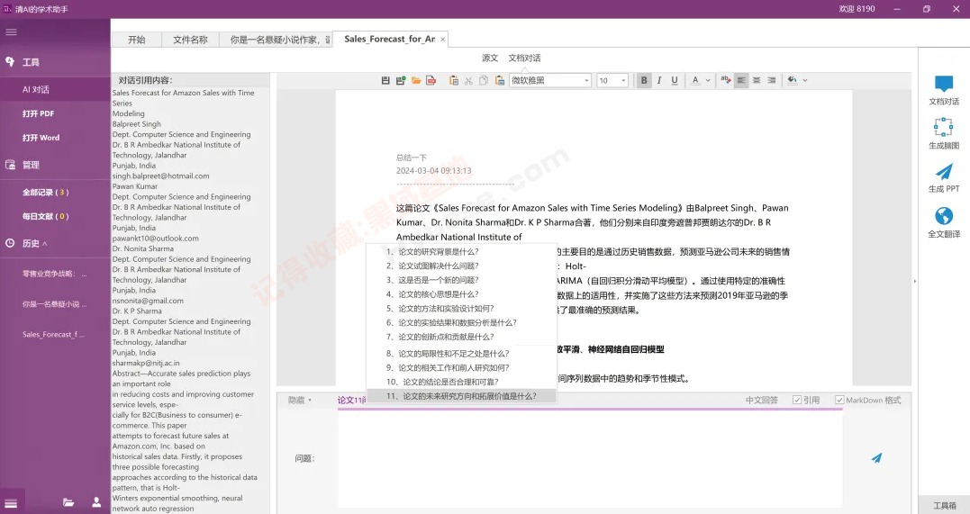Open the 隐藏 dropdown
Viewport: 970px width, 514px height.
point(299,401)
